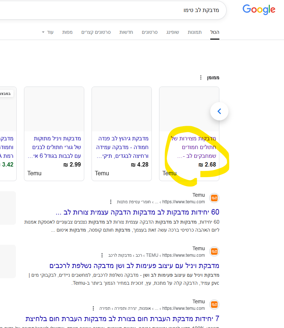Open the three-dot menu beside the תפירה breadcrumb
The width and height of the screenshot is (284, 328).
tap(93, 308)
